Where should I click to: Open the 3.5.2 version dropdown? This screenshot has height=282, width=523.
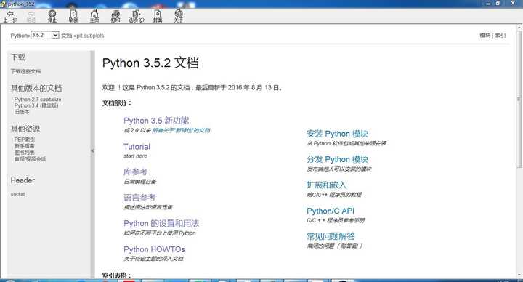[x=45, y=35]
